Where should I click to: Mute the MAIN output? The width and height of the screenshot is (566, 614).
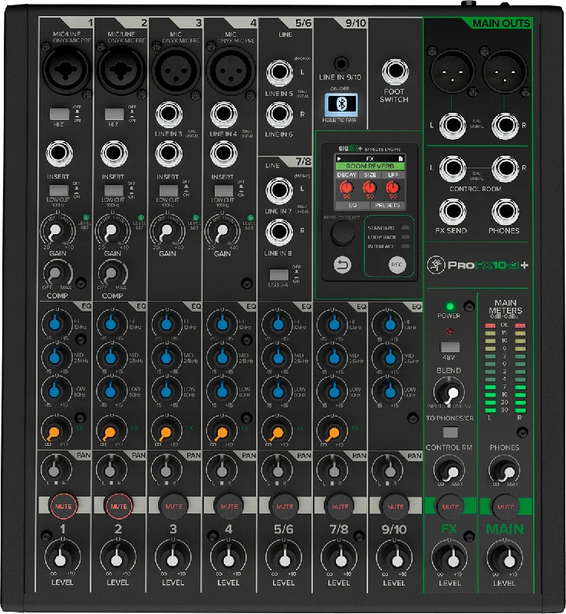[x=505, y=507]
